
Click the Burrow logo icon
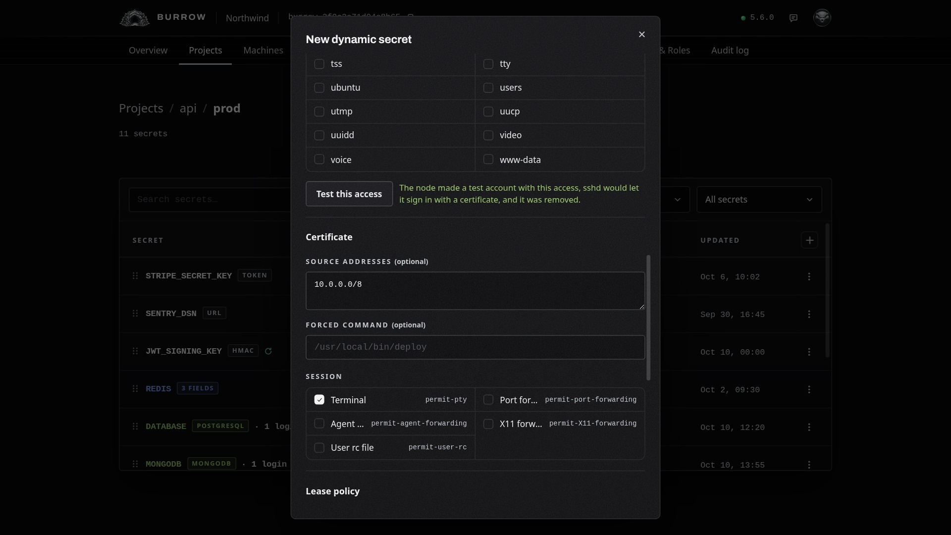(134, 18)
